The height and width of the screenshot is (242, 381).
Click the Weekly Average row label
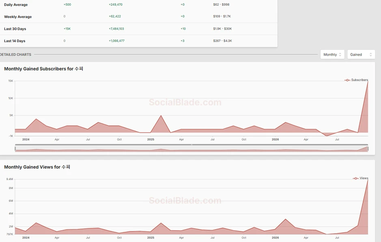click(x=18, y=17)
